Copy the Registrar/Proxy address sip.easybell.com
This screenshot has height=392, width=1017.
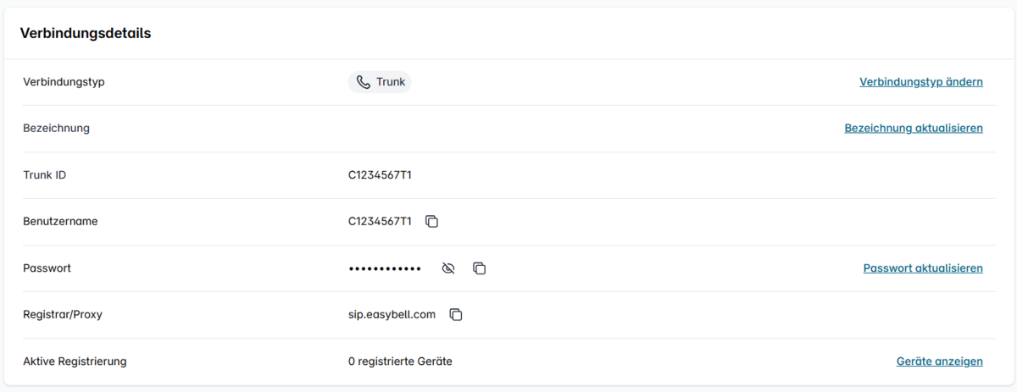(x=455, y=315)
